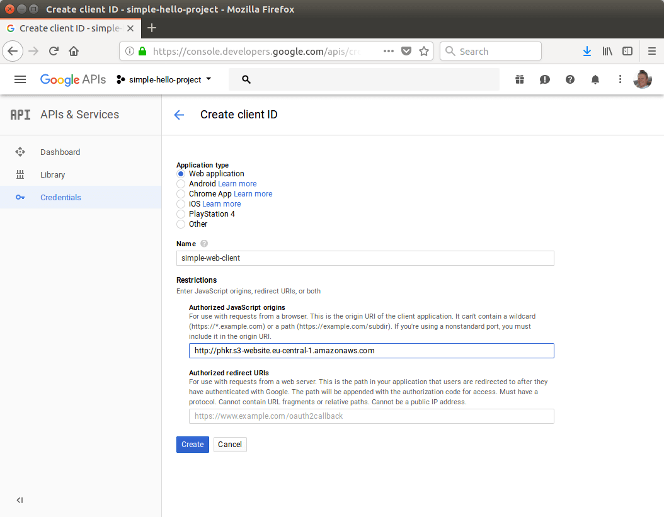This screenshot has width=664, height=517.
Task: Select the Android application type
Action: coord(181,184)
